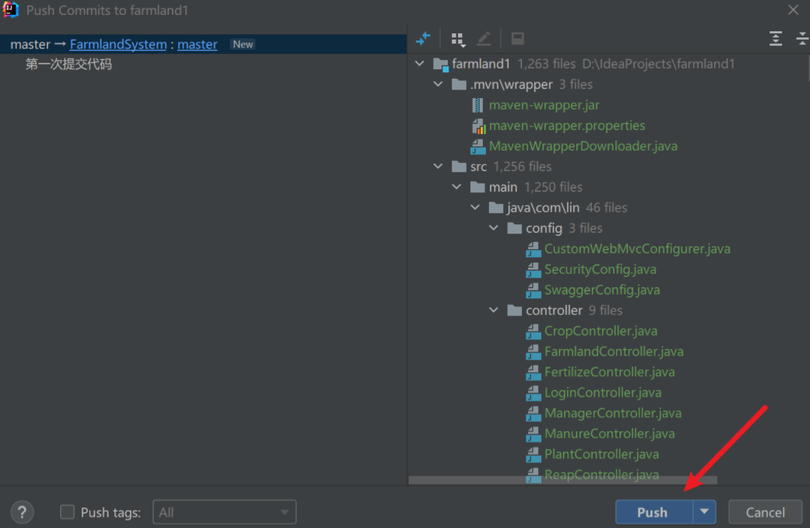
Task: Select SecurityConfig.java in the tree
Action: (600, 269)
